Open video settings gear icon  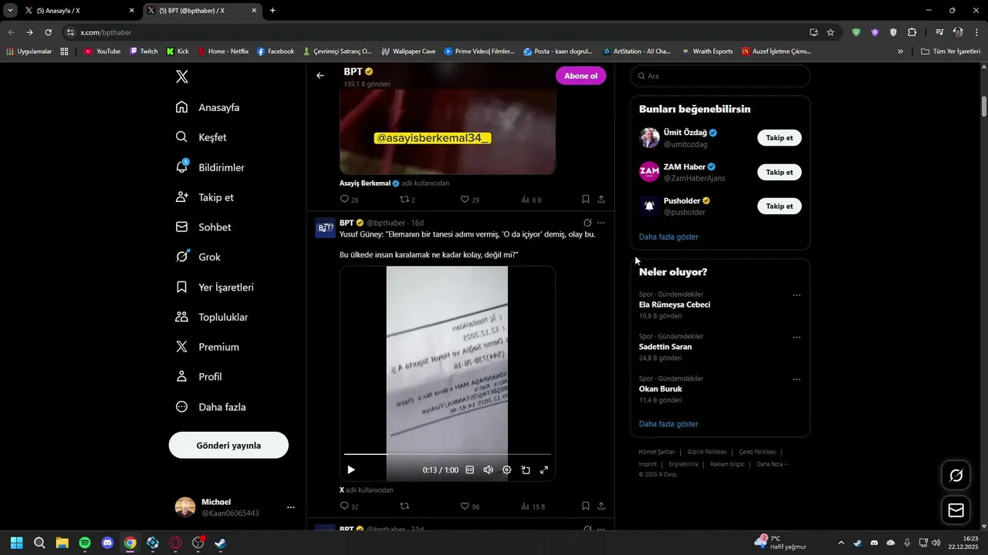click(x=507, y=469)
